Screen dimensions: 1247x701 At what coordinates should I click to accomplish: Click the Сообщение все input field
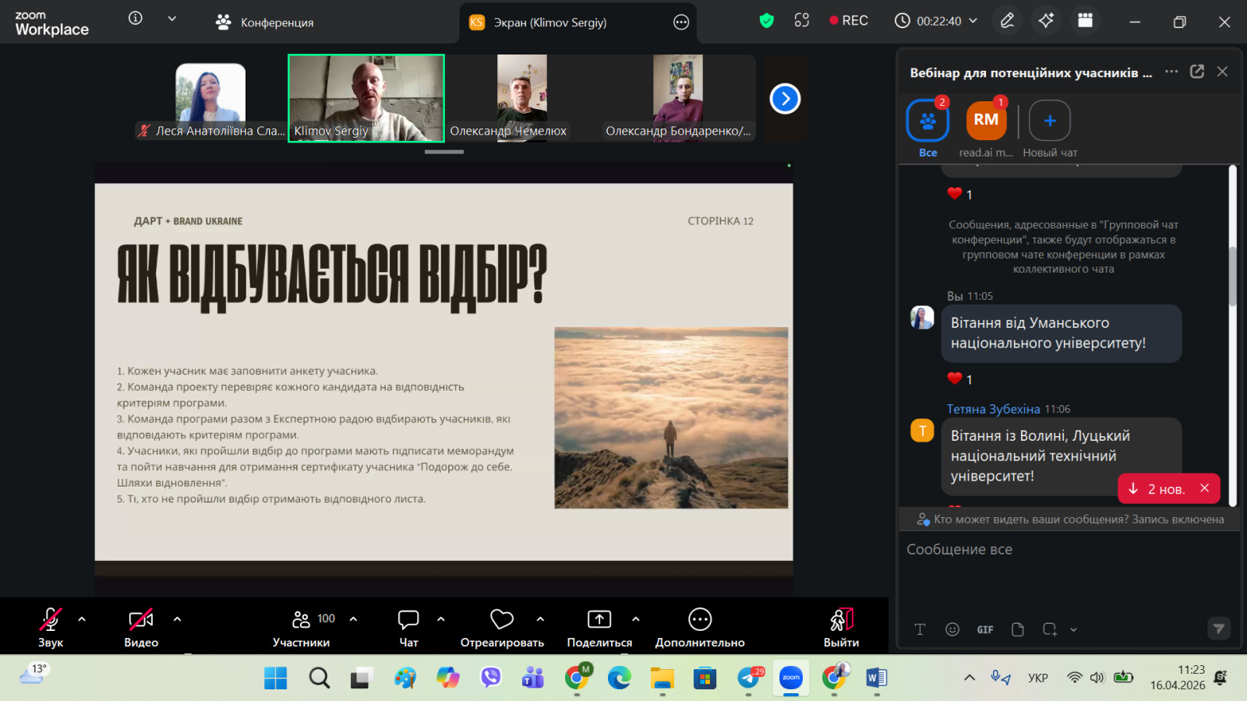click(1060, 550)
